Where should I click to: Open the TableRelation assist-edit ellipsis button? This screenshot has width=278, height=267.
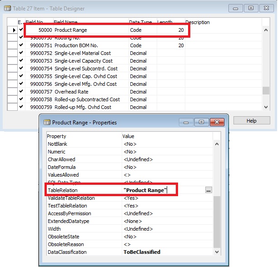(x=208, y=190)
